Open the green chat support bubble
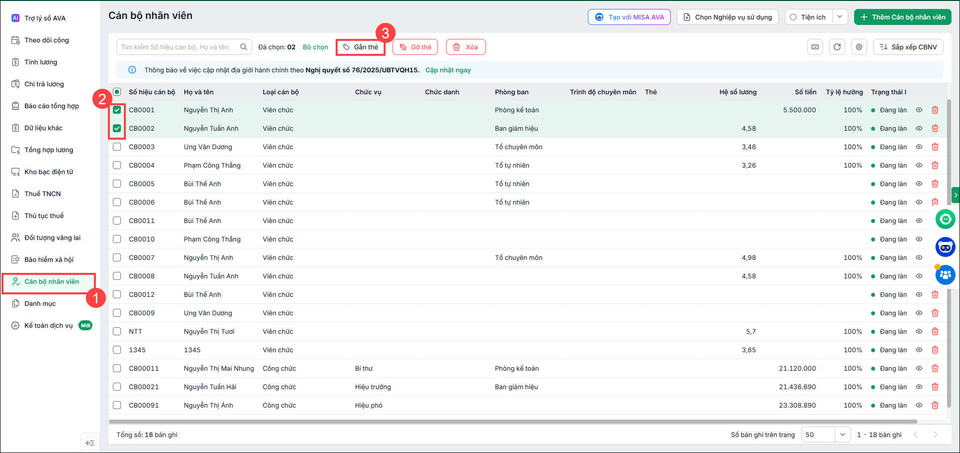960x453 pixels. [945, 219]
